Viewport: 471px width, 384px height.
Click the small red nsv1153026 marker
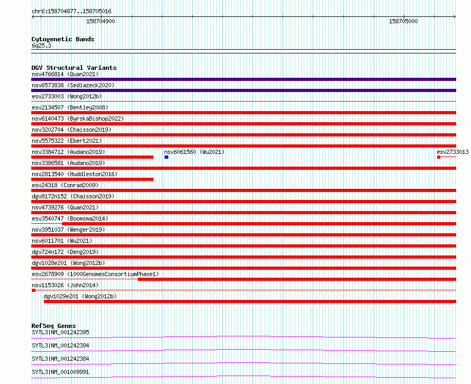tap(33, 290)
